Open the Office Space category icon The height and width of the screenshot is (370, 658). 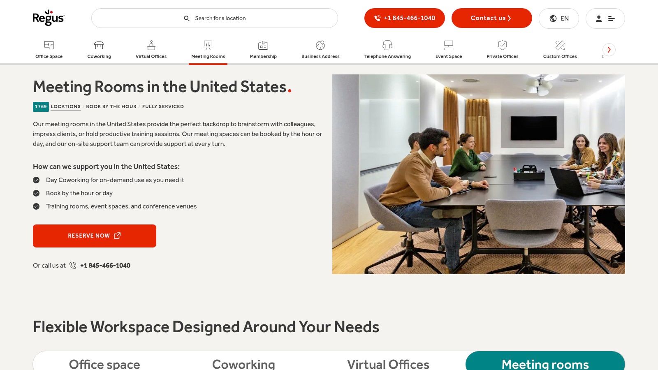click(49, 45)
